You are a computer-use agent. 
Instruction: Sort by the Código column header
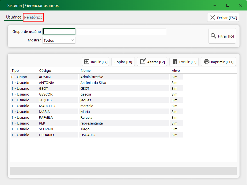click(x=45, y=71)
